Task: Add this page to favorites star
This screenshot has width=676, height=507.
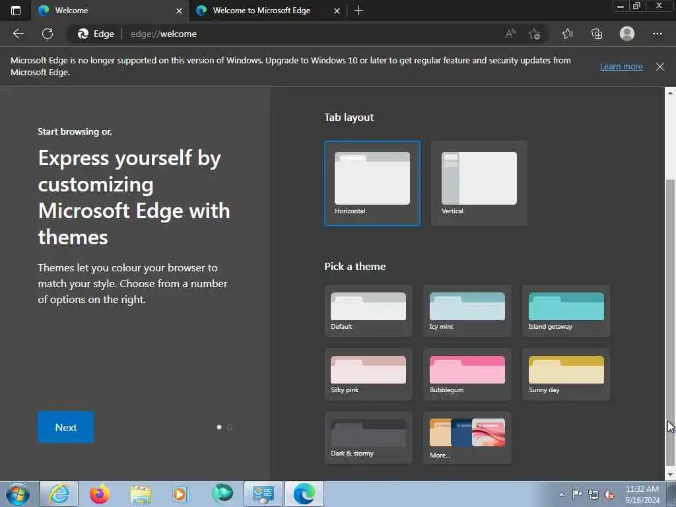Action: [x=534, y=34]
